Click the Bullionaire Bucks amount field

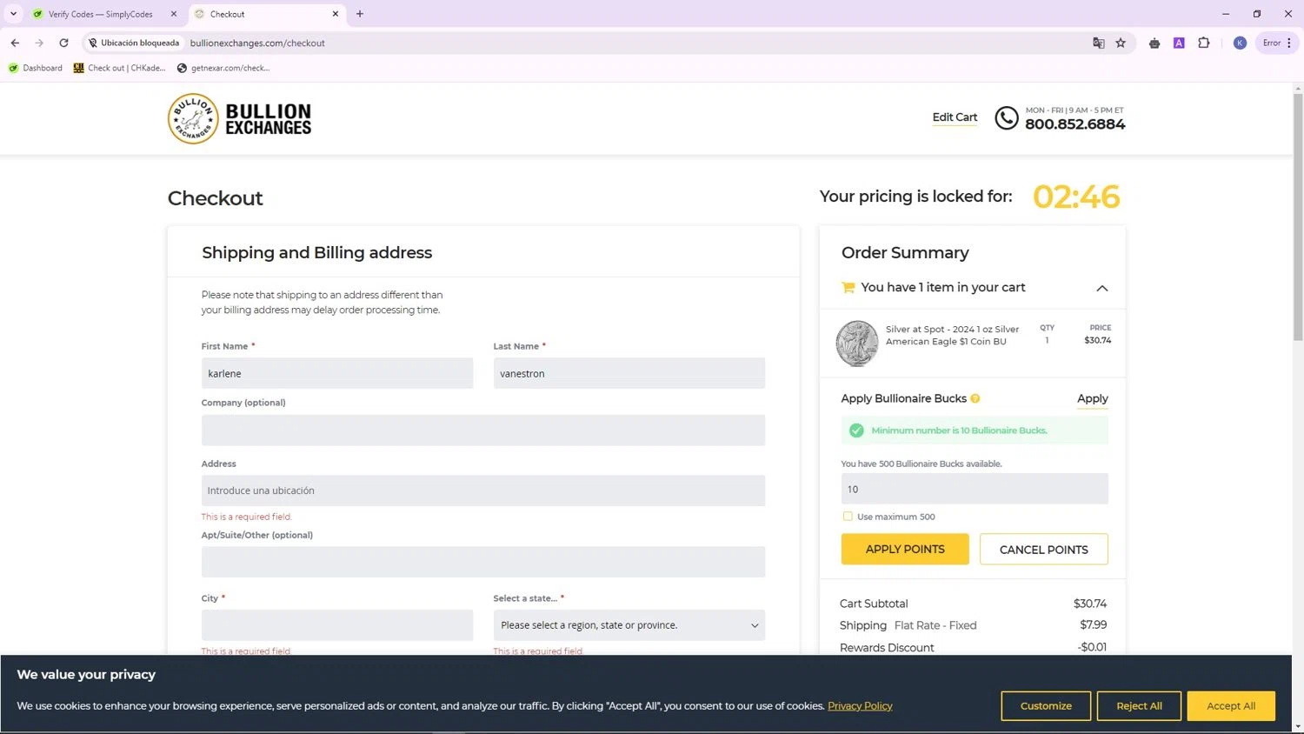975,489
